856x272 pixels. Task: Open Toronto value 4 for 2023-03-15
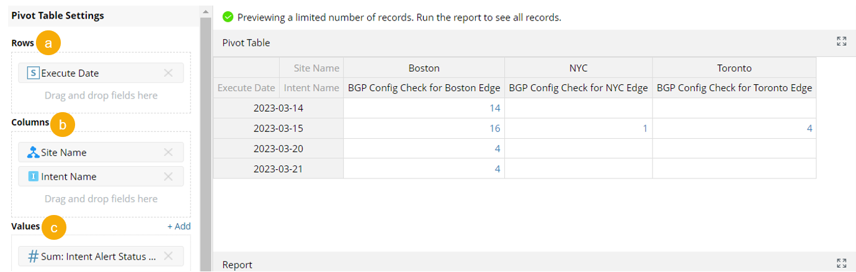pyautogui.click(x=809, y=128)
